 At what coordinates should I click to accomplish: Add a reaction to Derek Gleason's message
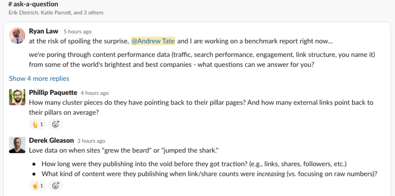[x=56, y=186]
